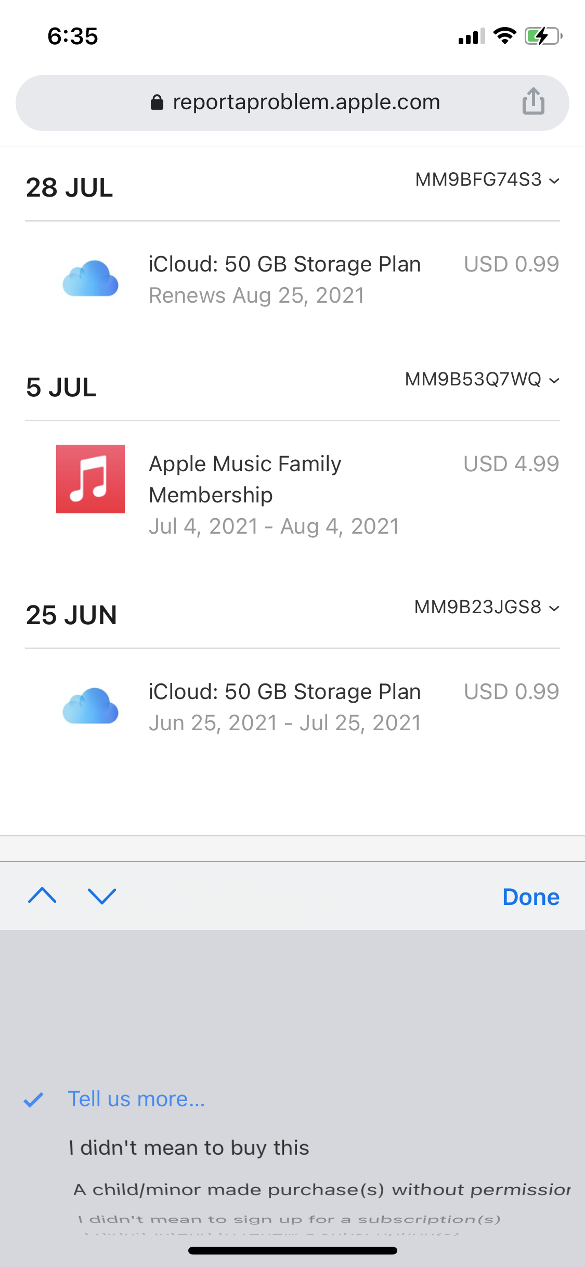Expand order MM9B23JGS8 details
The image size is (585, 1267).
coord(487,607)
